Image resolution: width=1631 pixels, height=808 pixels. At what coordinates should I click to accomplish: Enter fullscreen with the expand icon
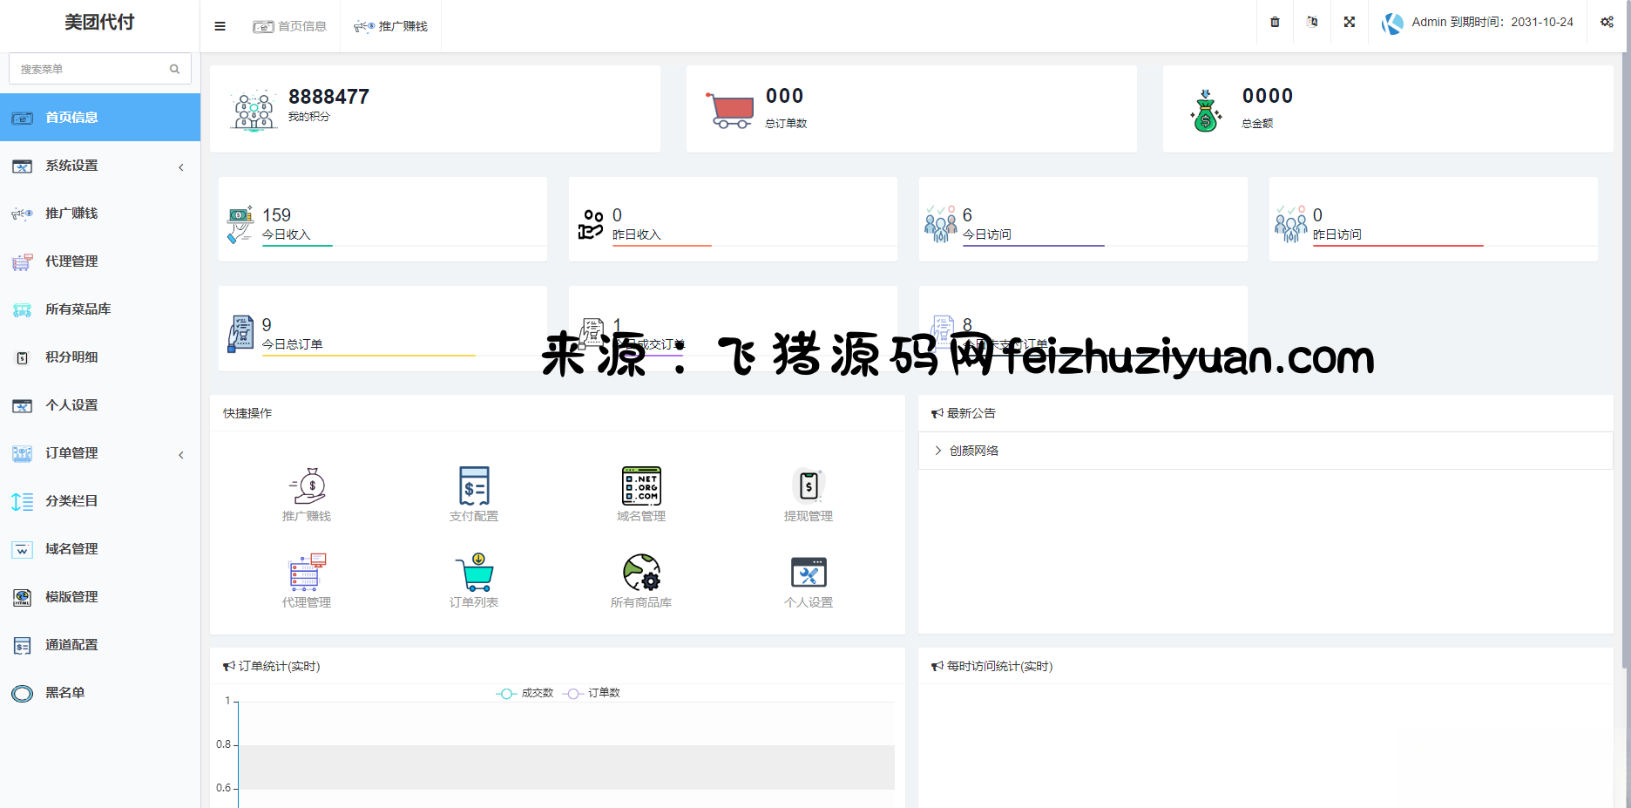[x=1349, y=22]
